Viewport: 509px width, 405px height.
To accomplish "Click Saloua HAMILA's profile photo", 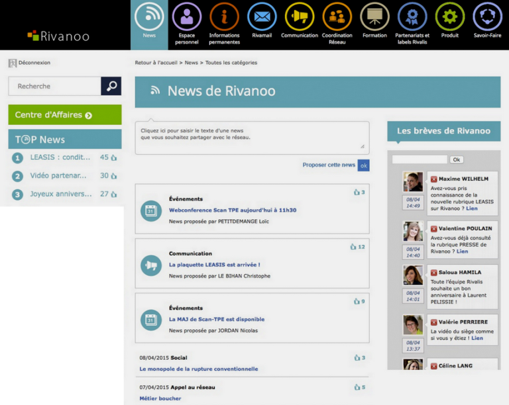I will (413, 275).
